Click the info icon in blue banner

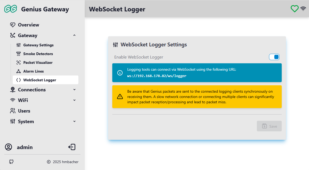[120, 73]
